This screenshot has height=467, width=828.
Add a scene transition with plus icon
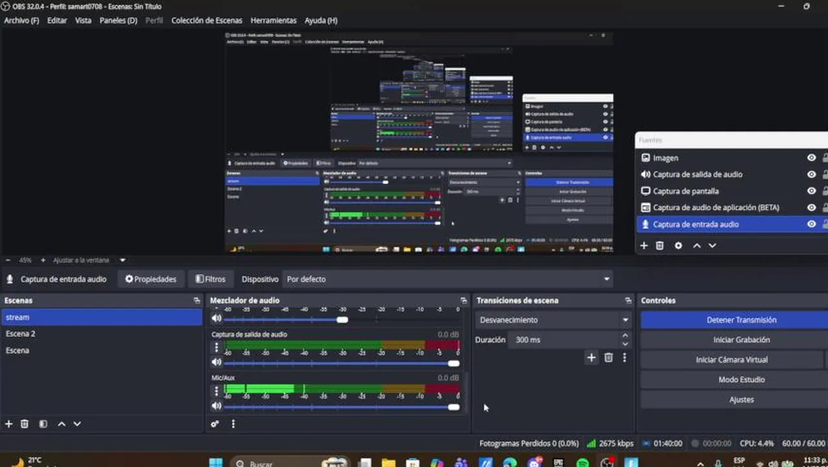point(592,357)
